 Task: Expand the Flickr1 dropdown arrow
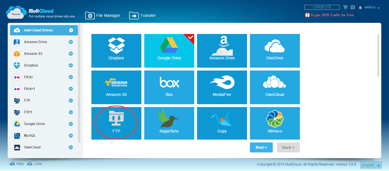71,89
